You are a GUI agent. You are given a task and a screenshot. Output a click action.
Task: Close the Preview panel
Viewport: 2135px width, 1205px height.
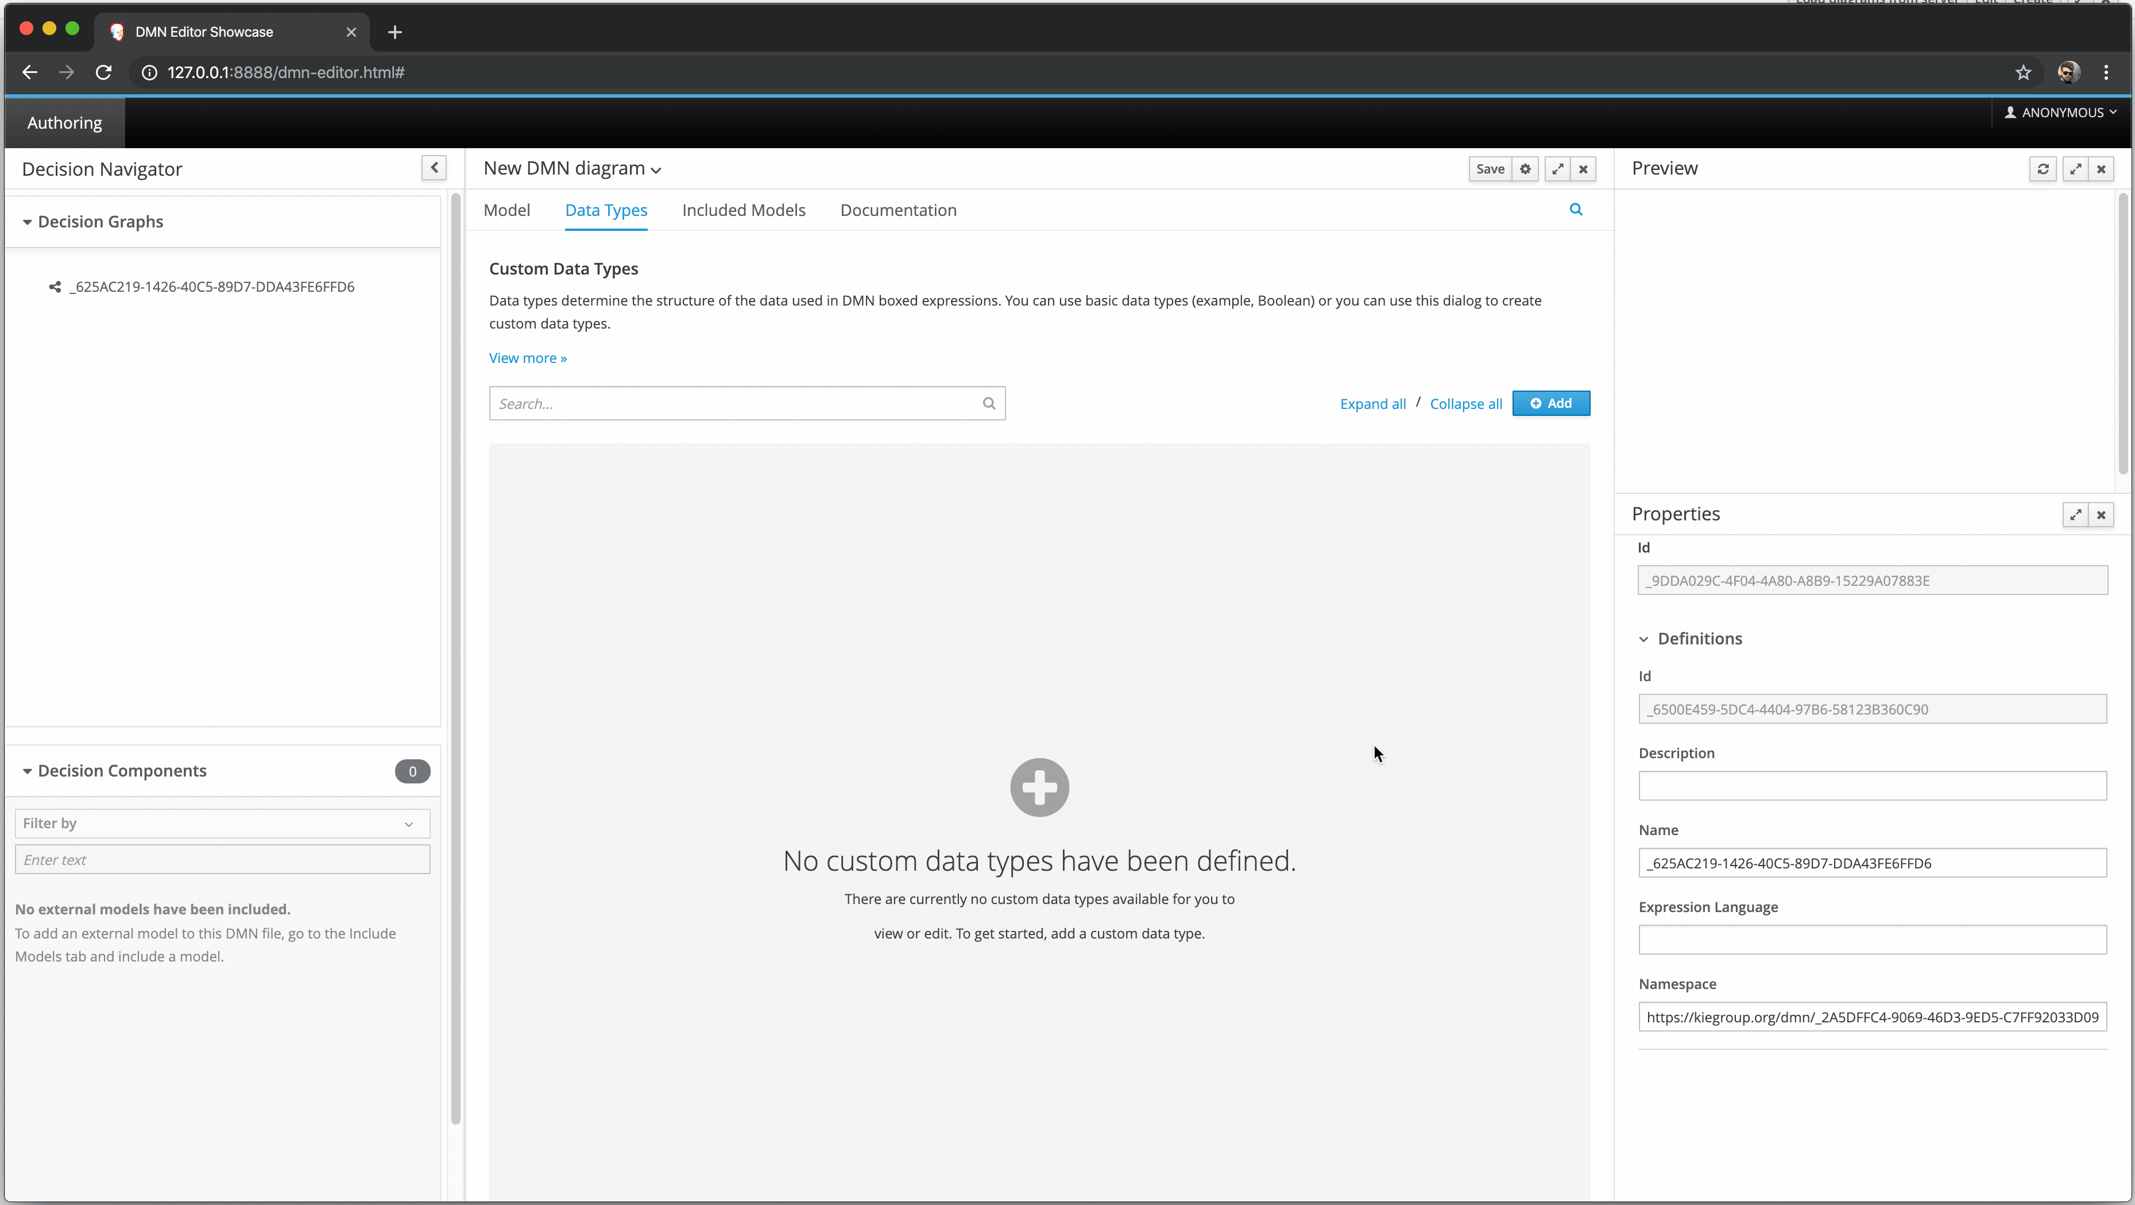(x=2101, y=169)
